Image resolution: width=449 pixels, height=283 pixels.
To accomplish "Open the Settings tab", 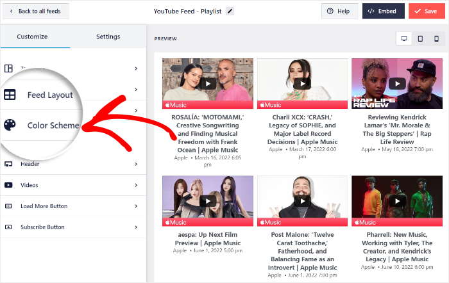I will tap(108, 36).
